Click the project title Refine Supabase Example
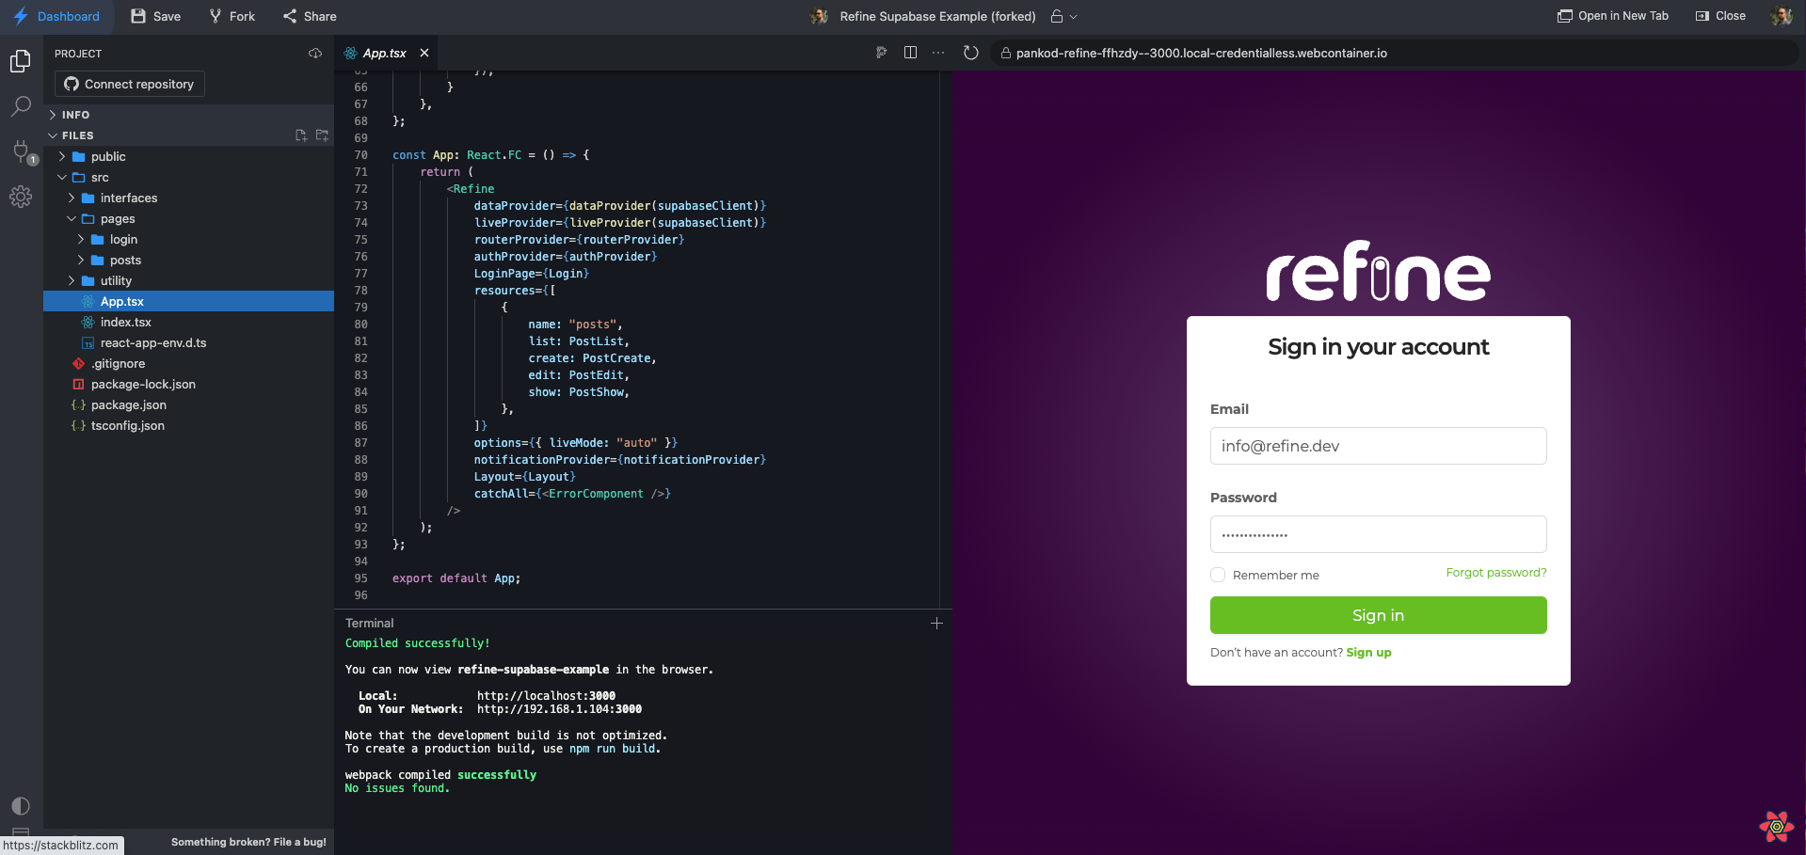The height and width of the screenshot is (855, 1806). [x=937, y=16]
